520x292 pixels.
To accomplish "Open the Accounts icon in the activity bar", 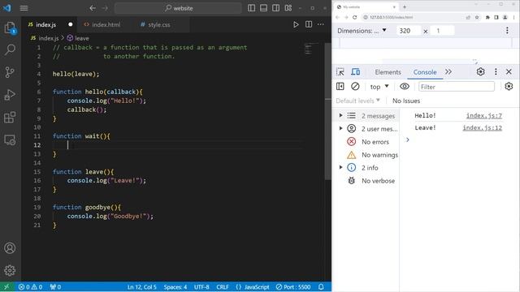I will coord(10,248).
